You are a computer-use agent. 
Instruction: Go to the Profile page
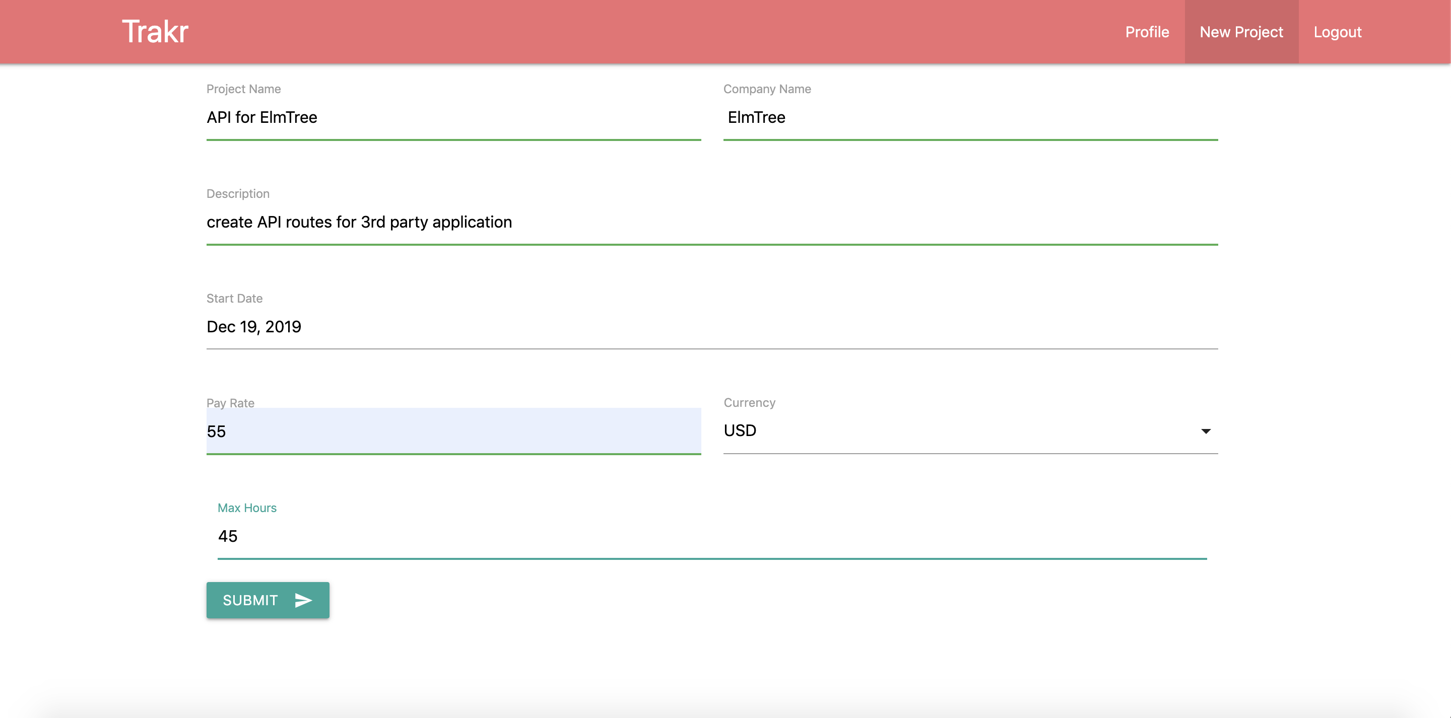[1147, 32]
